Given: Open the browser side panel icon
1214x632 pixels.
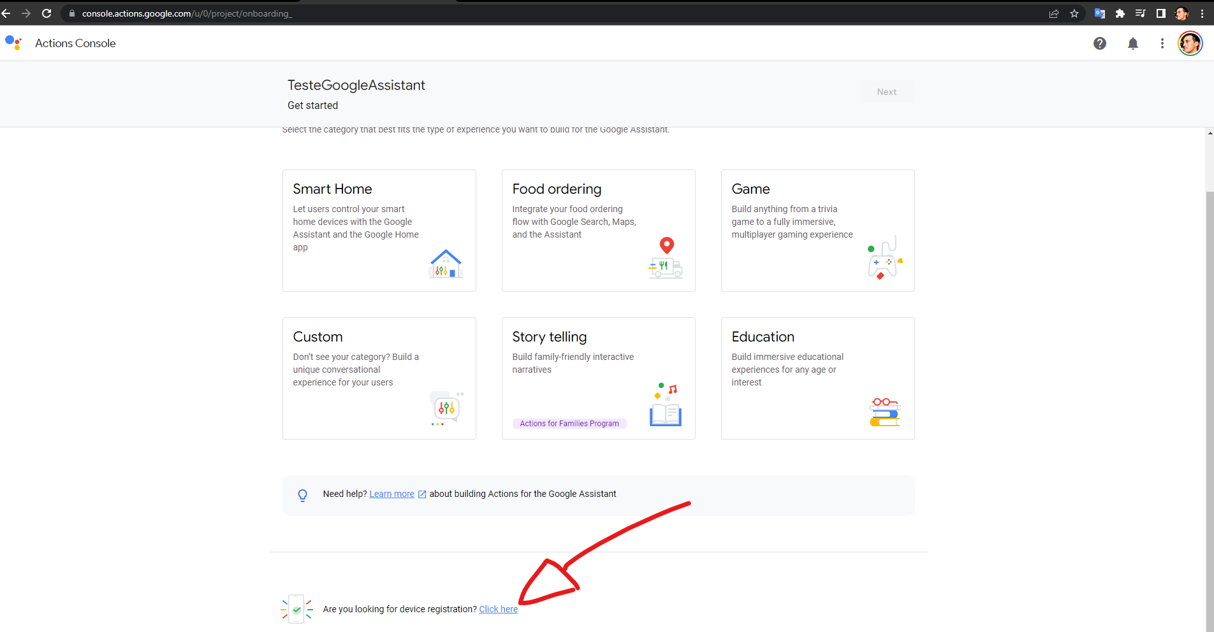Looking at the screenshot, I should coord(1161,13).
